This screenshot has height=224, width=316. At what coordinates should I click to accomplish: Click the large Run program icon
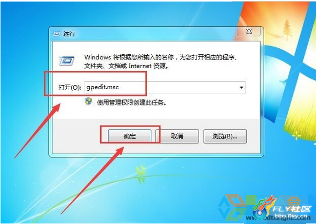(67, 60)
